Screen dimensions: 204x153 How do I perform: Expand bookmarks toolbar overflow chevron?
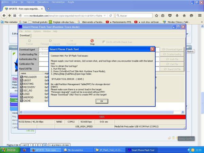click(202, 22)
